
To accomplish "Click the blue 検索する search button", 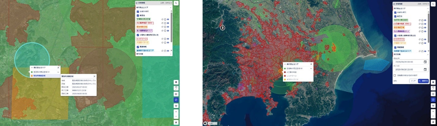I will 423,81.
